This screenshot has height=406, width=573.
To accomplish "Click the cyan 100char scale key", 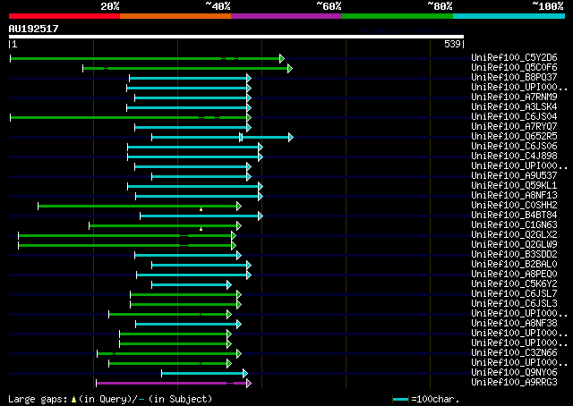I will click(x=400, y=399).
